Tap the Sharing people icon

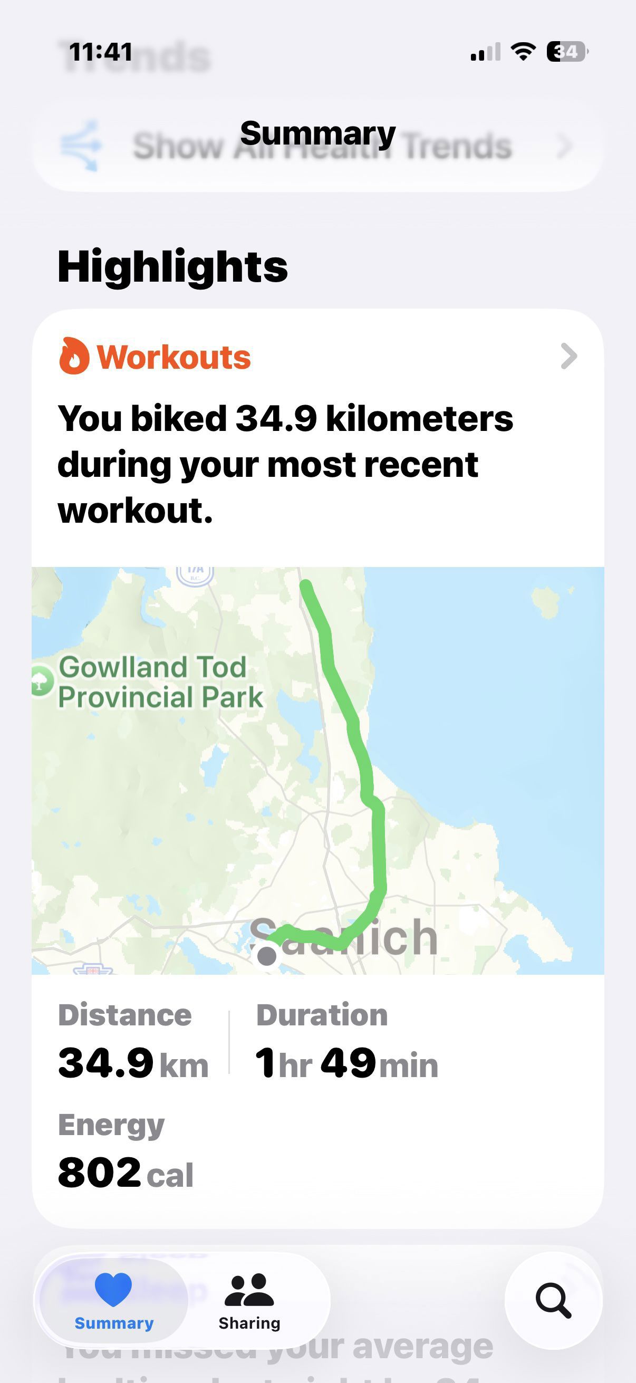249,1290
